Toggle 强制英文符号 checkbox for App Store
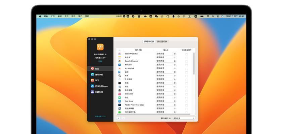Screen dimensions: 283x134 pos(186,102)
